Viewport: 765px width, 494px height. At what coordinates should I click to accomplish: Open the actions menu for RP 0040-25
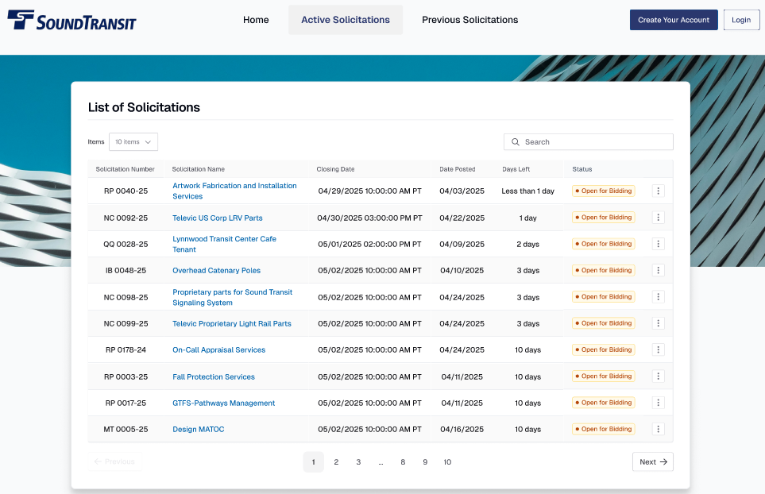pyautogui.click(x=658, y=191)
